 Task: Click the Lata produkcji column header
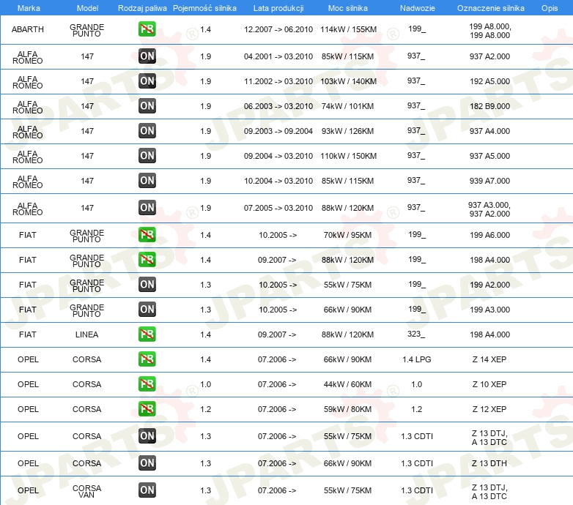point(278,8)
